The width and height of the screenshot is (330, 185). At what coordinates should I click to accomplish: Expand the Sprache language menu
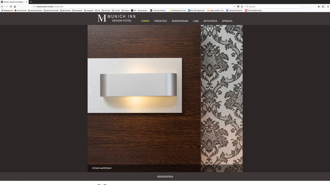coord(227,21)
